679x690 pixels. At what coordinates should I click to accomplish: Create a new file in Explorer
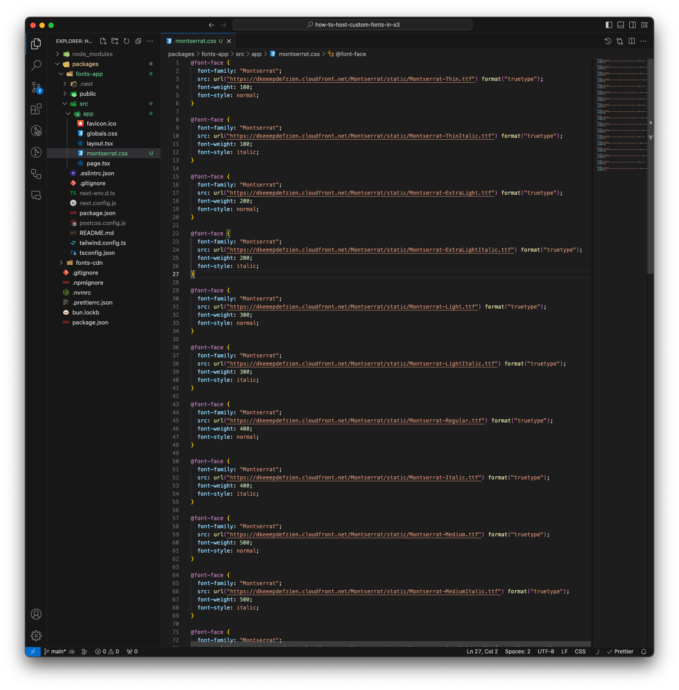pyautogui.click(x=103, y=41)
